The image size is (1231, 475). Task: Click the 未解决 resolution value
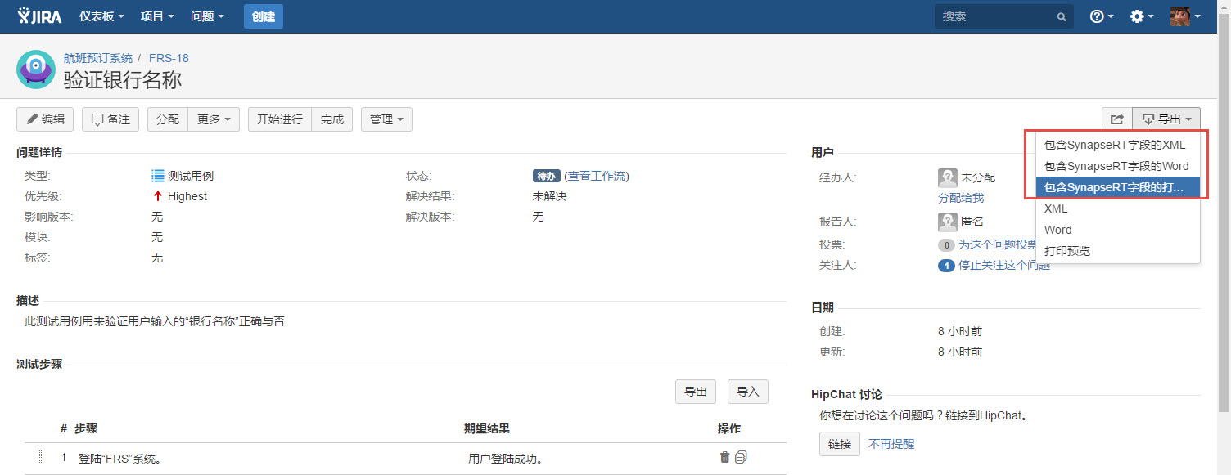tap(550, 196)
